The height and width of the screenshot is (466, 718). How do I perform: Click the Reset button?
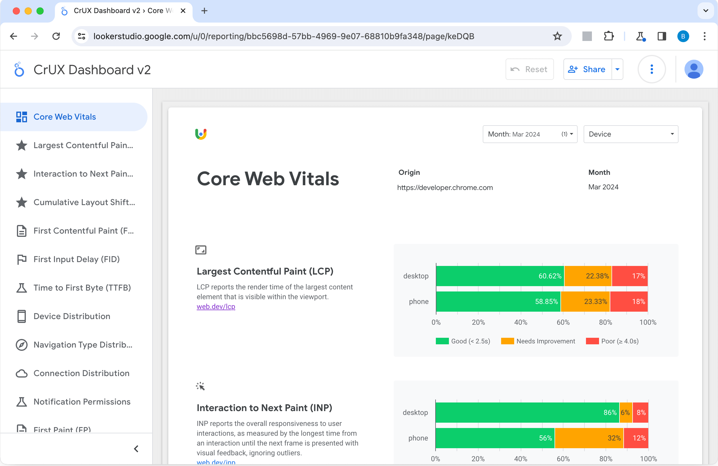529,69
